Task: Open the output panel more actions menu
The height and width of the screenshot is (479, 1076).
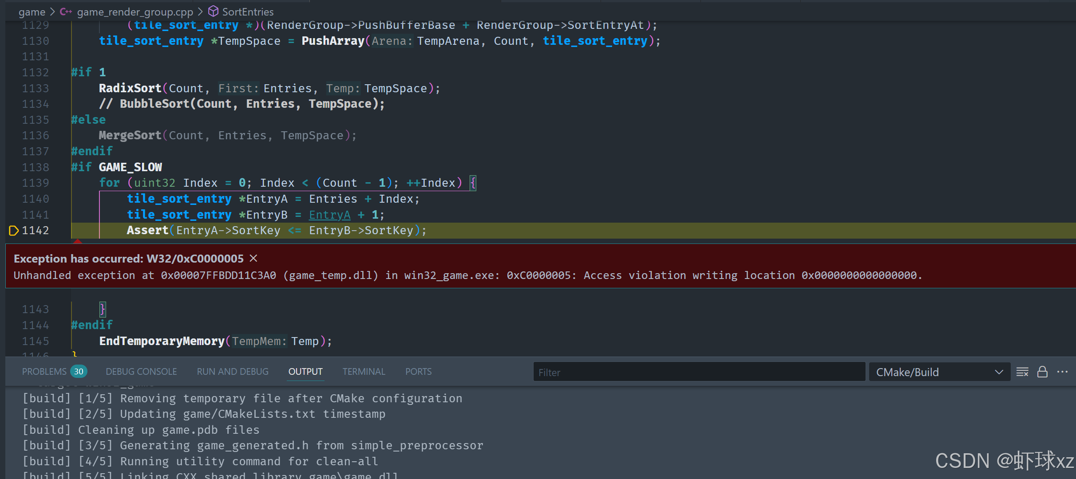Action: coord(1062,372)
